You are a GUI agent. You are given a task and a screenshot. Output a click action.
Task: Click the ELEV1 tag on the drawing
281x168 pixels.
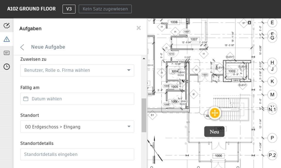coord(230,57)
